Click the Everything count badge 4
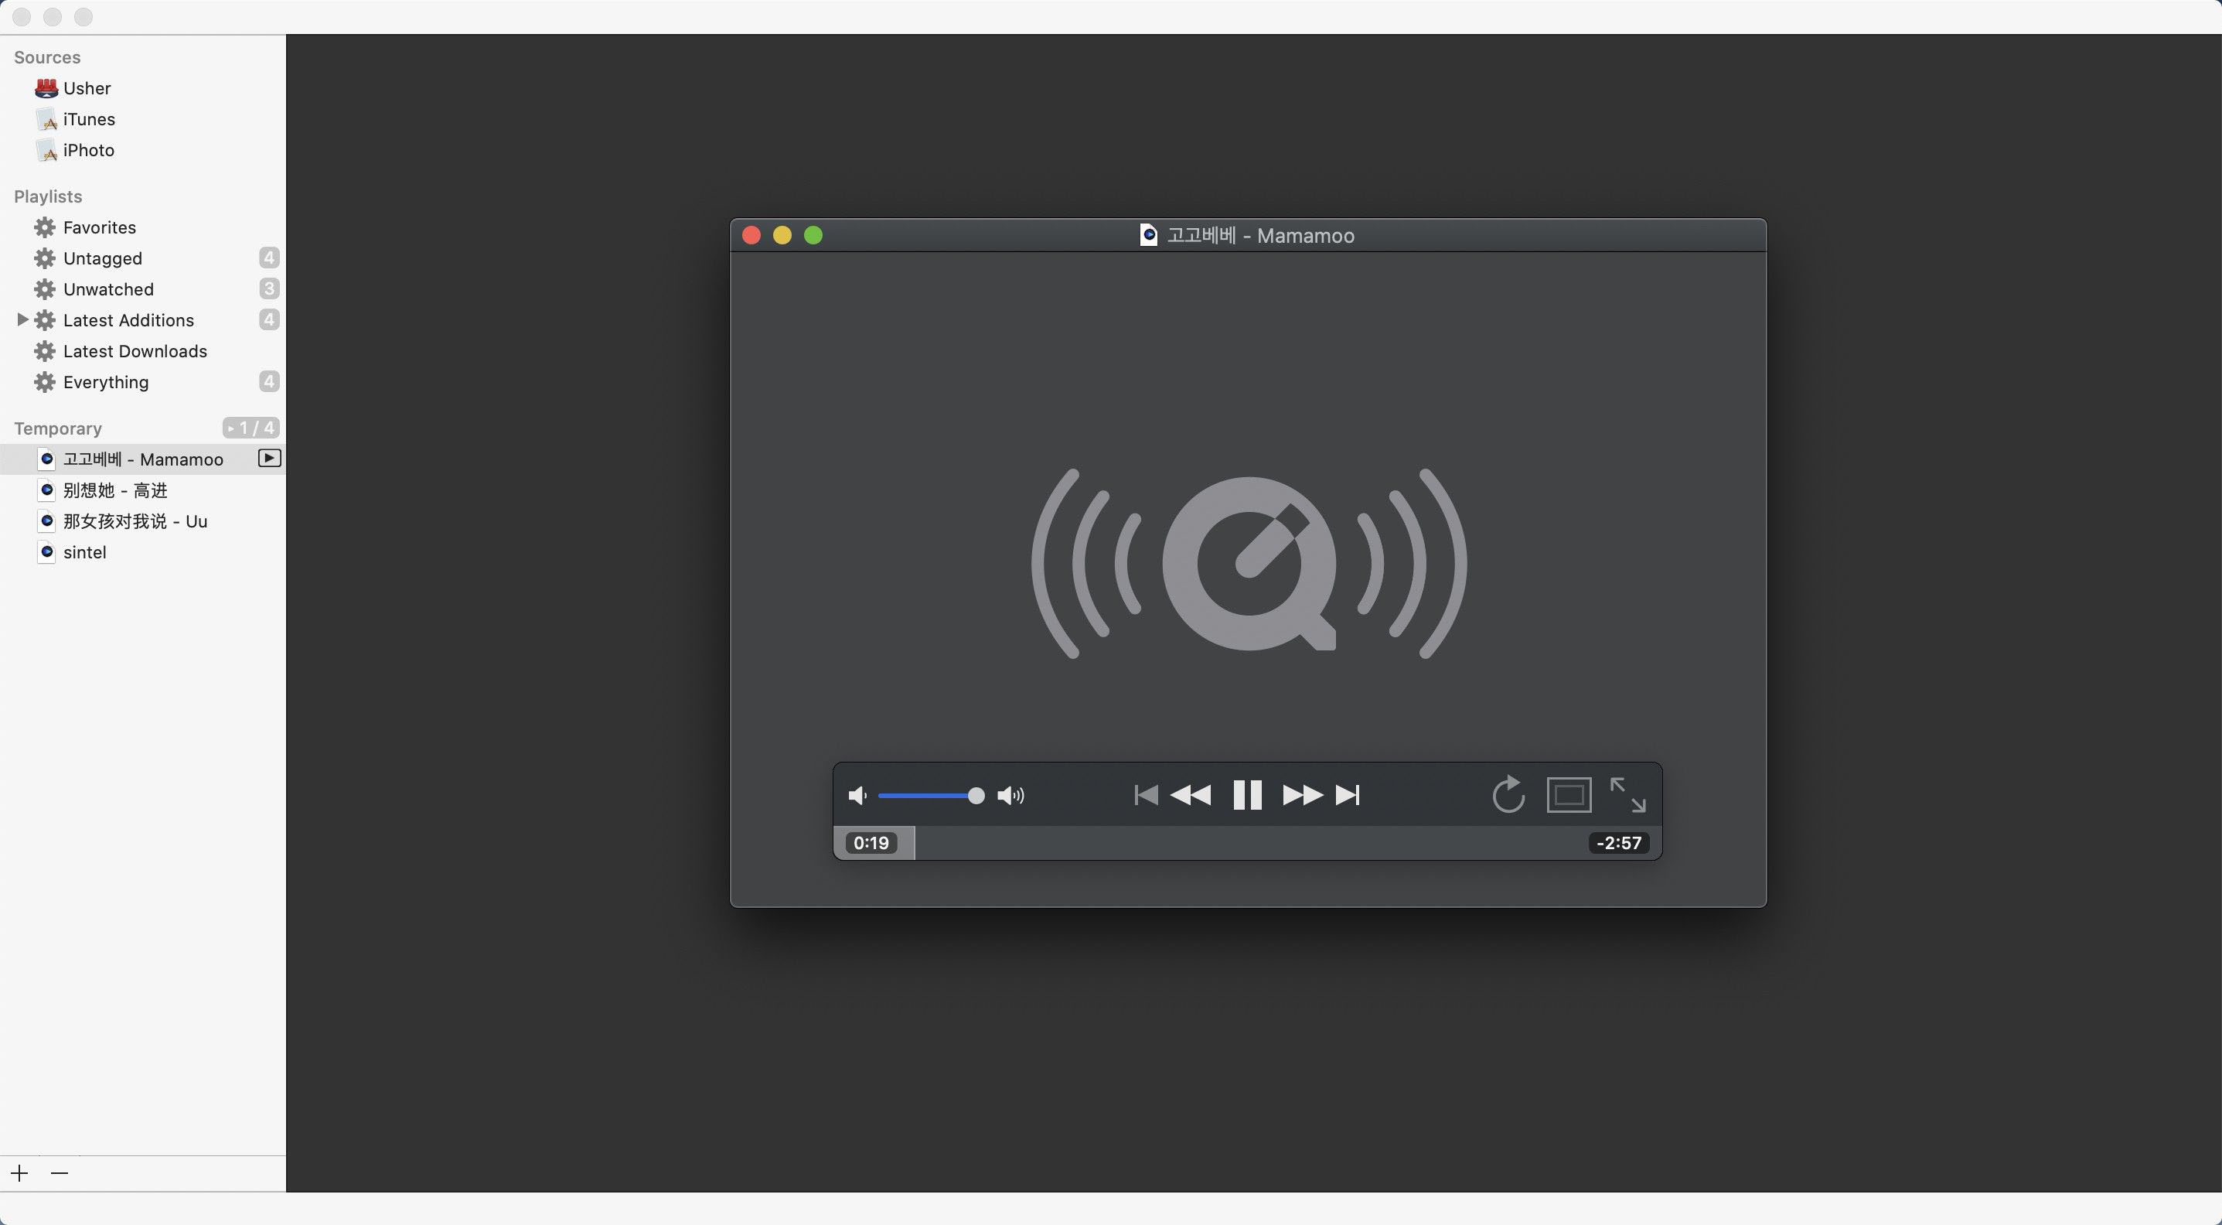The width and height of the screenshot is (2222, 1225). 269,381
